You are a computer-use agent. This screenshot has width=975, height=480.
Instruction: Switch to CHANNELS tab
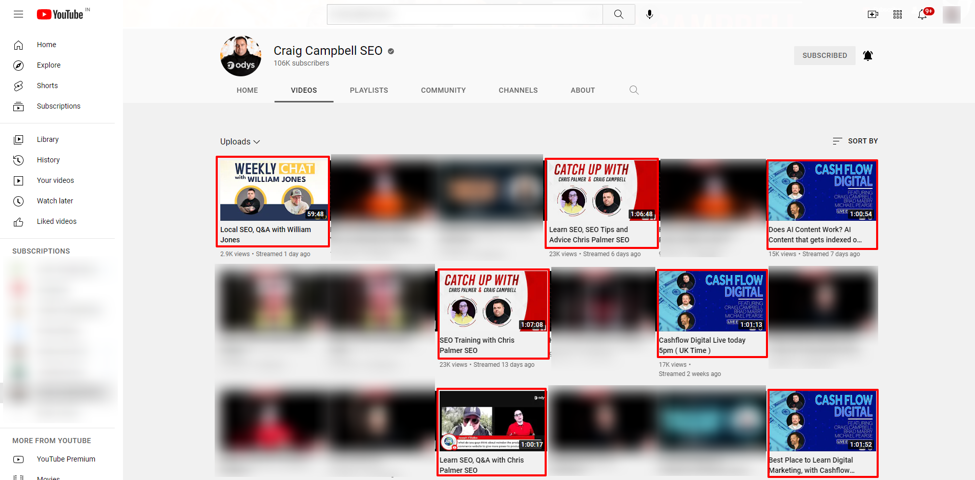pyautogui.click(x=518, y=90)
